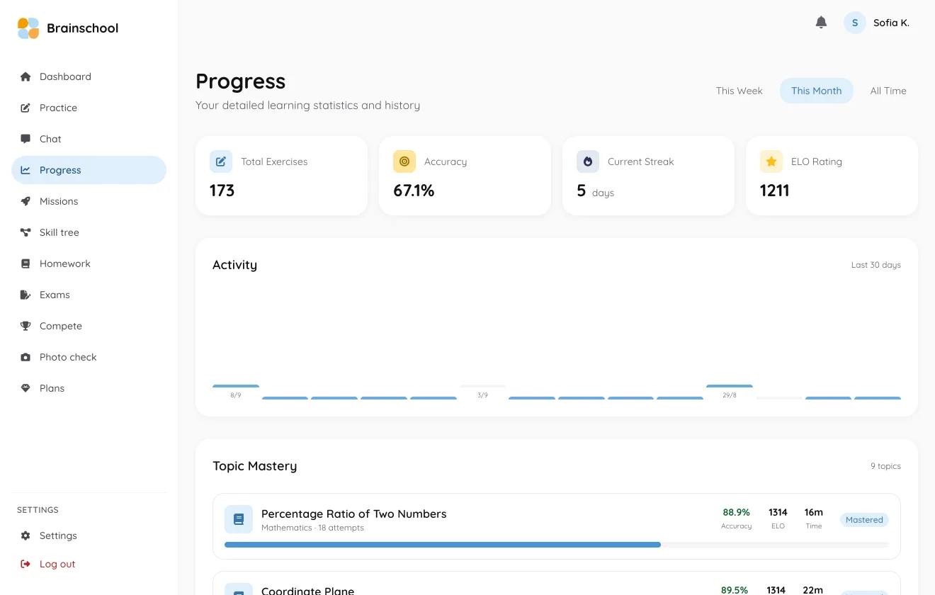This screenshot has width=935, height=595.
Task: Click the Log out arrow icon
Action: coord(25,564)
